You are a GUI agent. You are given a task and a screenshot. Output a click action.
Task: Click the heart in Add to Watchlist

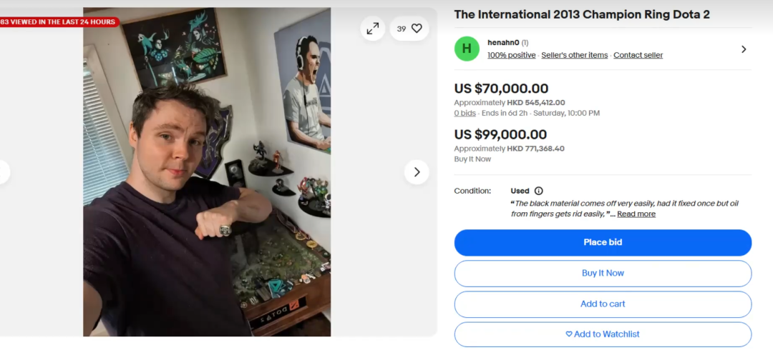pyautogui.click(x=569, y=334)
